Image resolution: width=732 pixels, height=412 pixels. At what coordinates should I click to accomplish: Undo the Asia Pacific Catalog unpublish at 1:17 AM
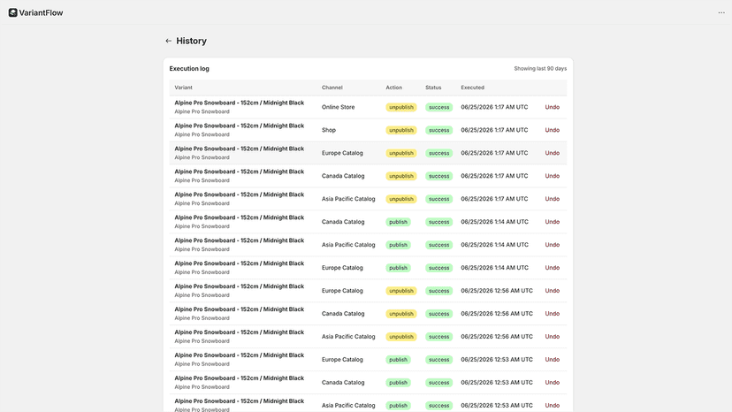point(552,199)
